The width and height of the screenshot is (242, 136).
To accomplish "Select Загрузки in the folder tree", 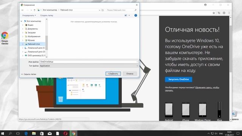I will point(31,33).
